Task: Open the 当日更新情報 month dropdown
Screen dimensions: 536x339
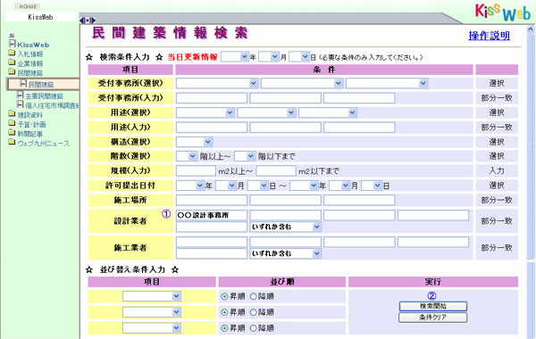Action: [269, 57]
